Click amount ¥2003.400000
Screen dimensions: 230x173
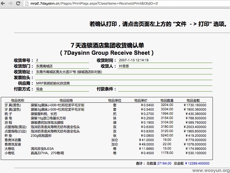(195, 127)
